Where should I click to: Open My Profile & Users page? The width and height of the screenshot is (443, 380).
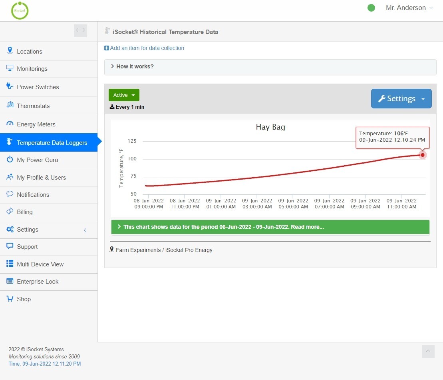click(x=49, y=178)
